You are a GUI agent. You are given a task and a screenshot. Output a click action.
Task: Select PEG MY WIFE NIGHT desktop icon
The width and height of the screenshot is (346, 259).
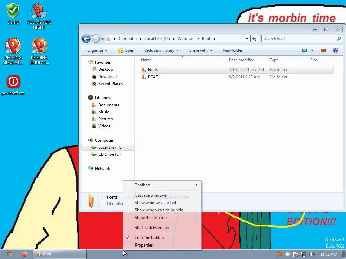pyautogui.click(x=39, y=16)
